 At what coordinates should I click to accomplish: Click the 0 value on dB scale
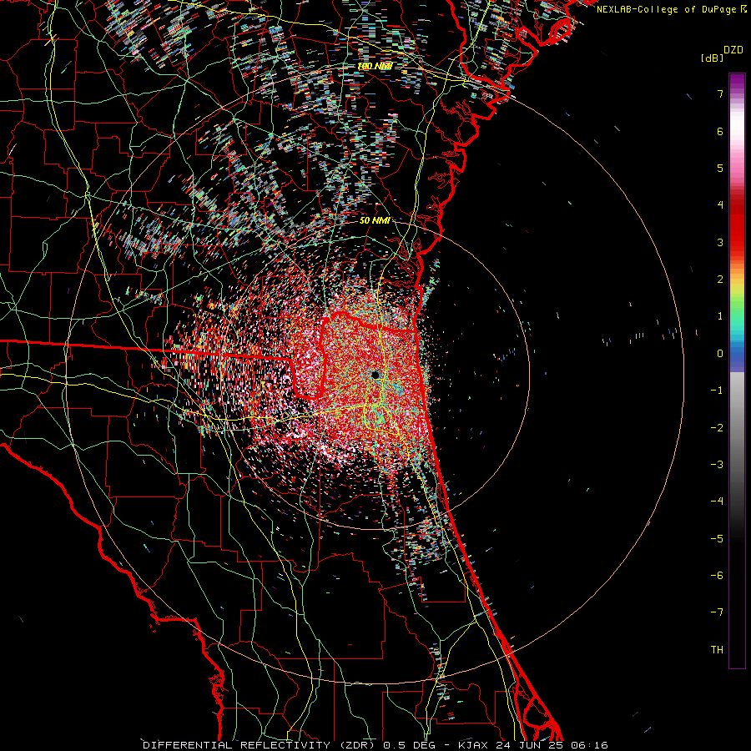click(720, 354)
